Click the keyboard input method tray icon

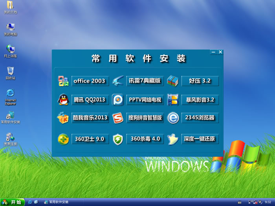coord(240,202)
